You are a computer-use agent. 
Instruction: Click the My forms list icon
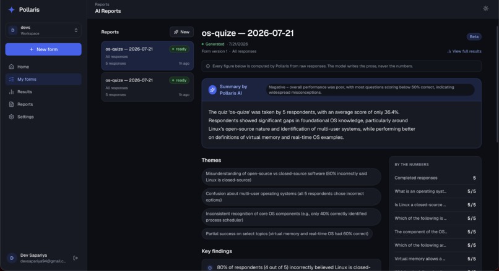pos(12,80)
